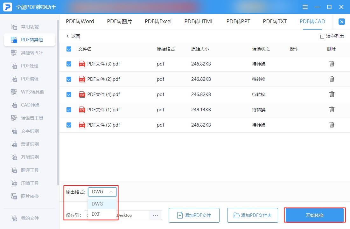The height and width of the screenshot is (229, 350).
Task: Click the 开始转换 button
Action: [x=314, y=215]
